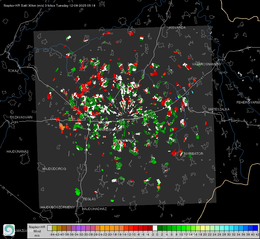260x239 pixels.
Task: Click the Napkor-HR legend title
Action: coord(37,227)
